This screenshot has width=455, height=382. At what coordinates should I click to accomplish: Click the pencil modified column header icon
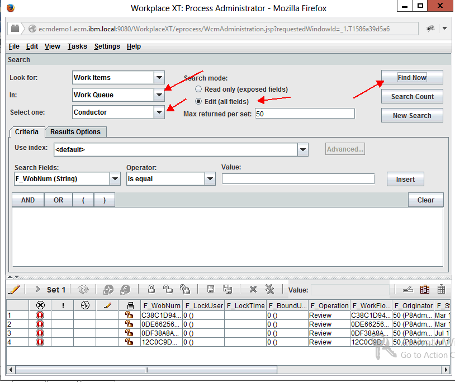pos(107,305)
